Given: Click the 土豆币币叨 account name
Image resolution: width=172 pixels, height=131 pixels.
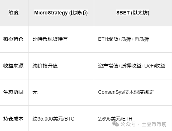Looking at the screenshot, I should click(154, 124).
